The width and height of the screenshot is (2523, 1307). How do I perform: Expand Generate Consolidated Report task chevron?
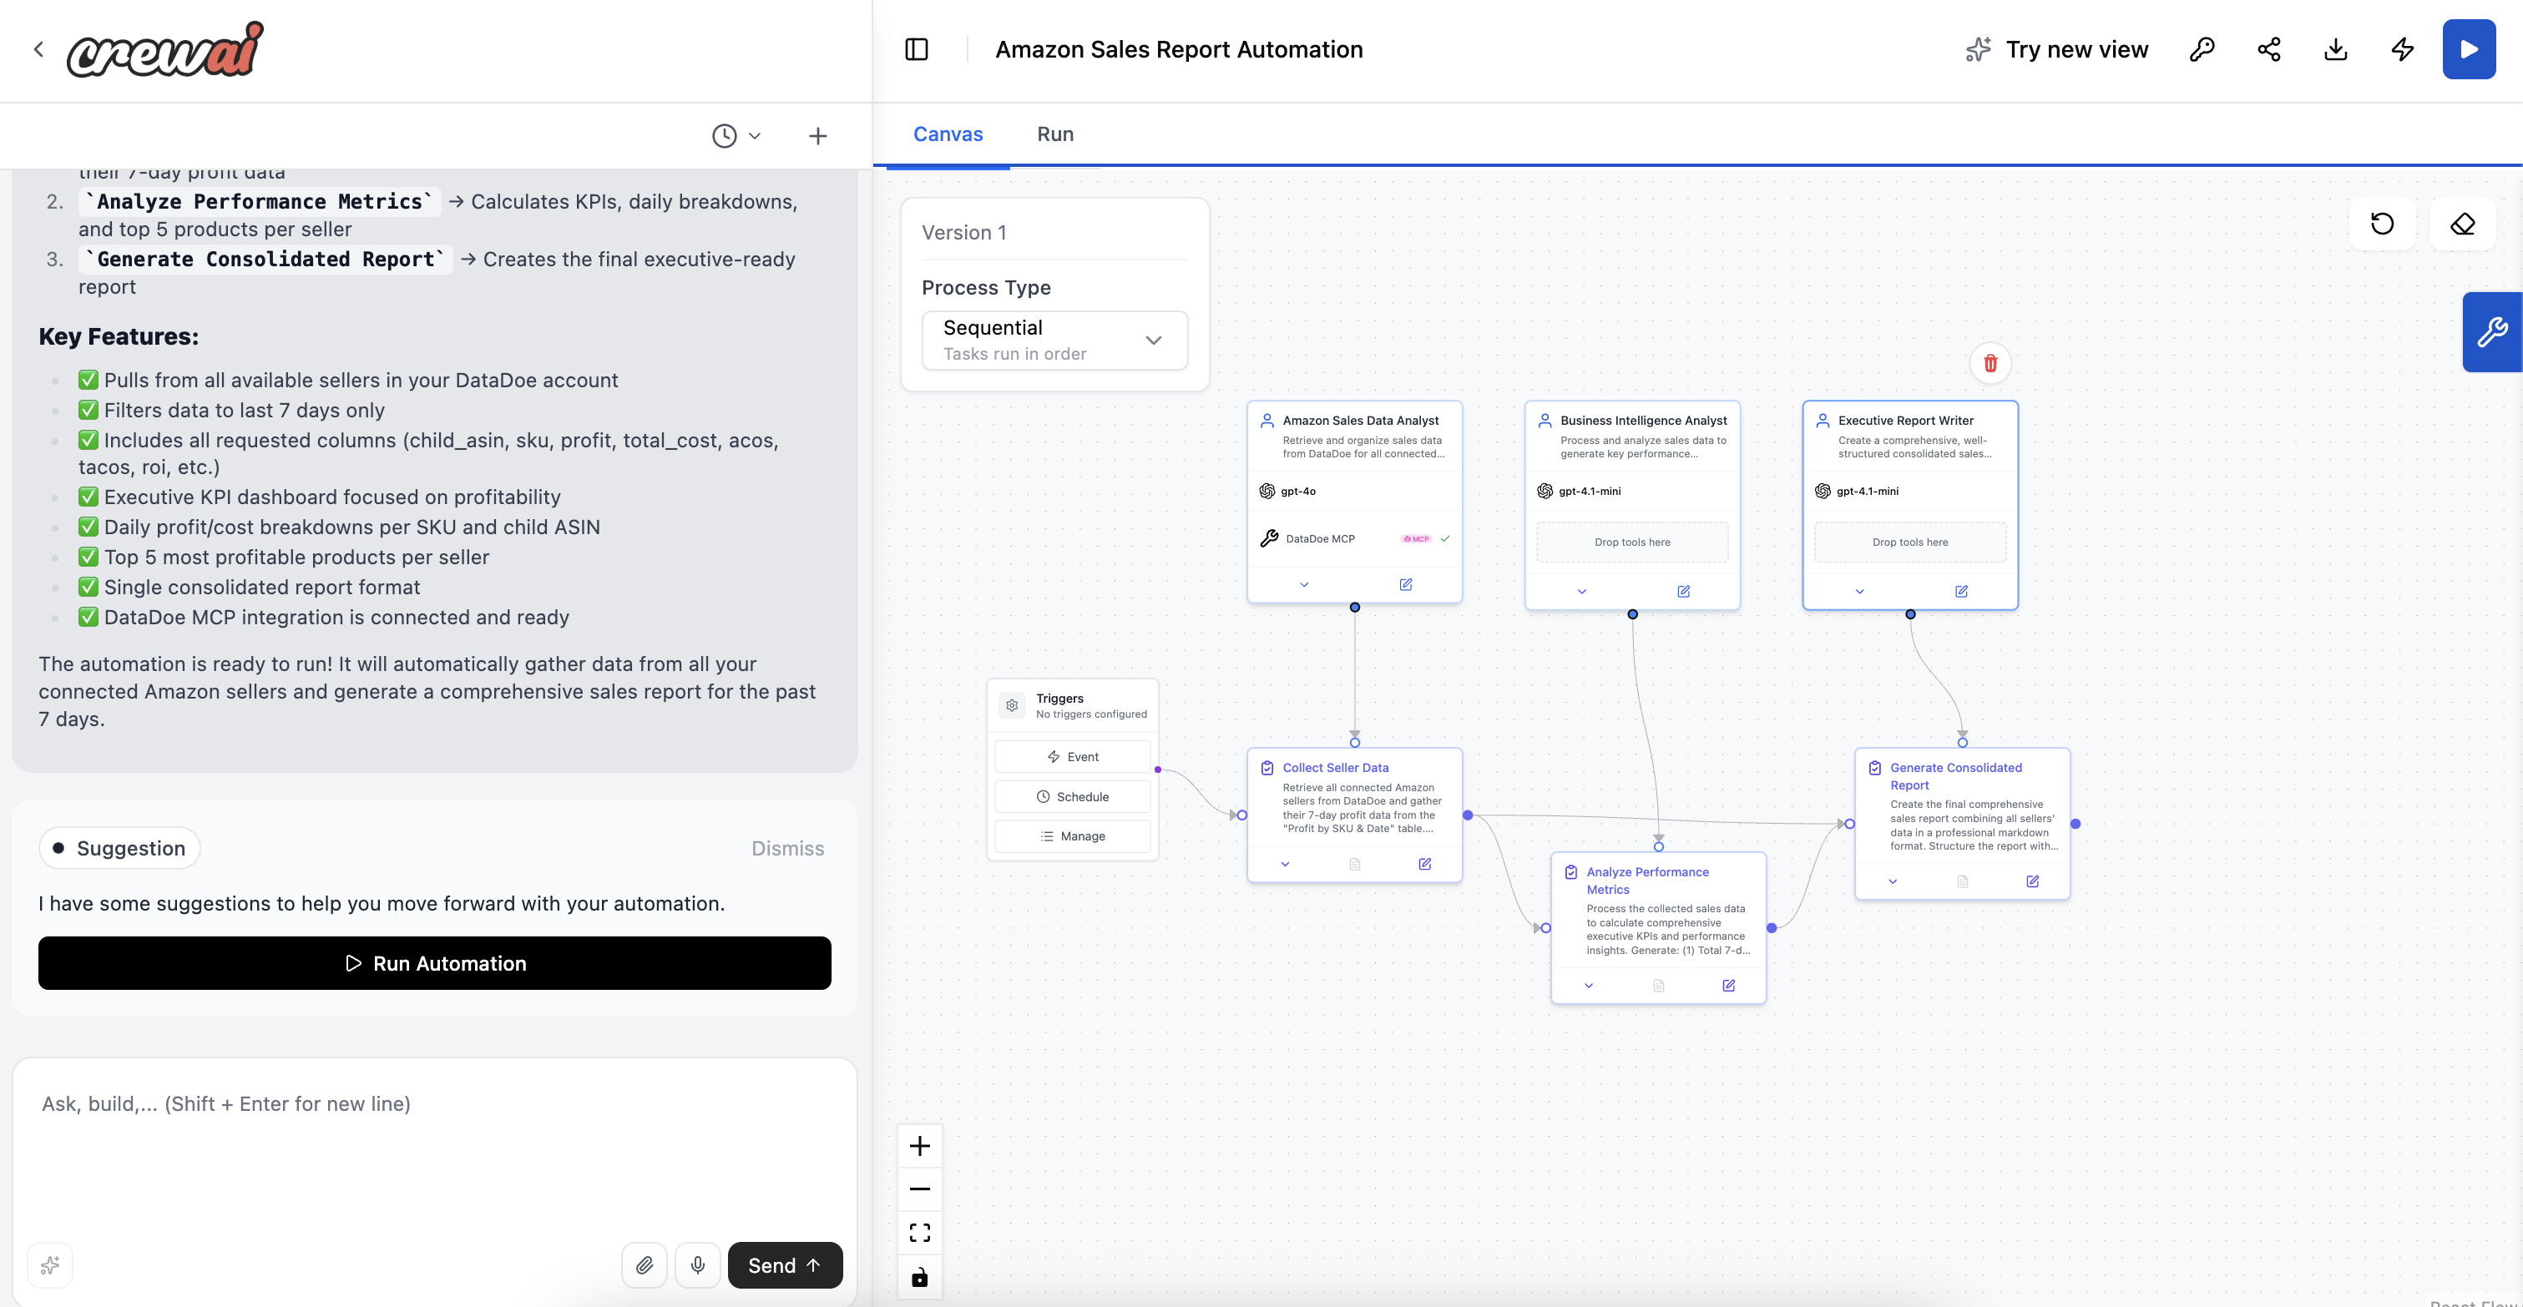1892,881
